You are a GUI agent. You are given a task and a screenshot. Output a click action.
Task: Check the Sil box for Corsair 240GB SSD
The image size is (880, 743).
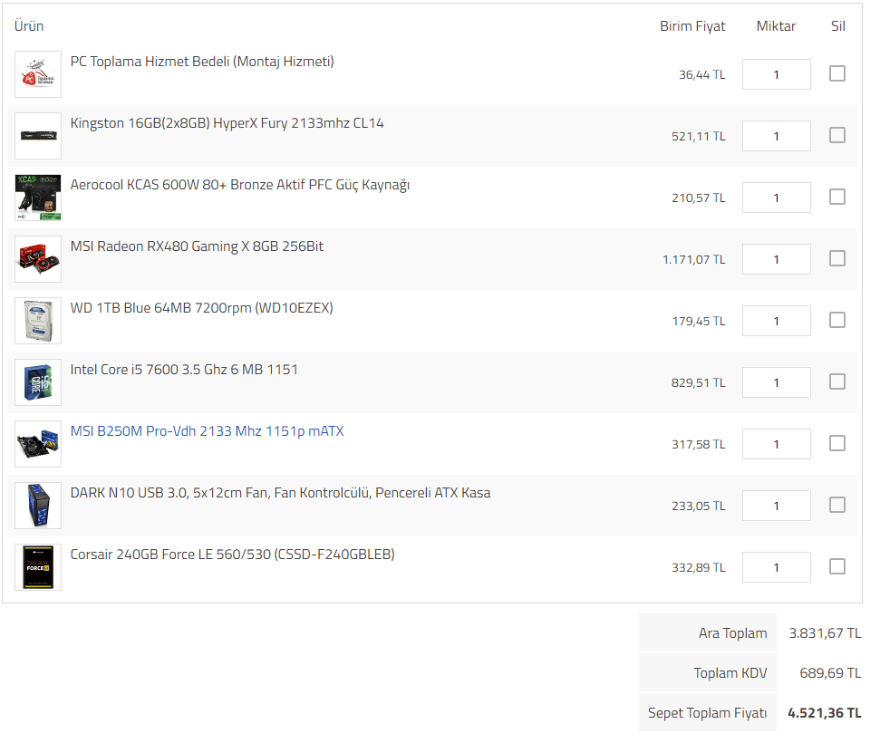[x=837, y=566]
